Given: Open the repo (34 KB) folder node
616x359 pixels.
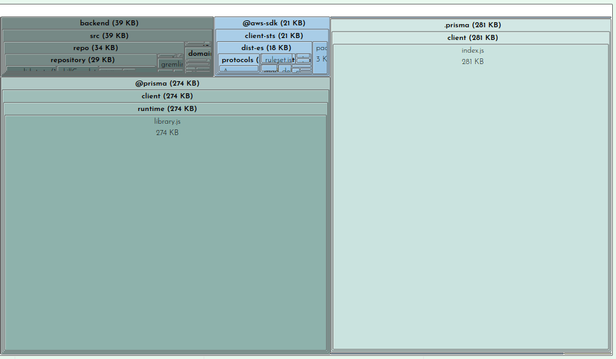Looking at the screenshot, I should 94,48.
